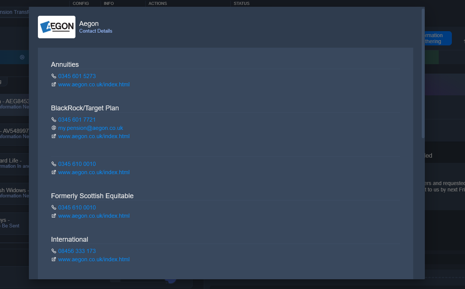This screenshot has height=289, width=465.
Task: Click the blue Information Gathering button in background
Action: click(438, 38)
